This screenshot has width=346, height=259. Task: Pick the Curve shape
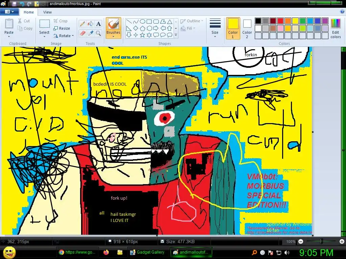[136, 22]
